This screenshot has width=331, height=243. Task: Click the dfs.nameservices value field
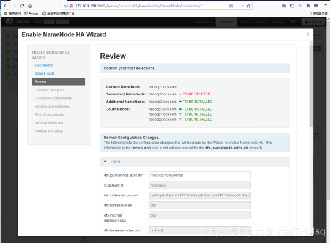[199, 206]
